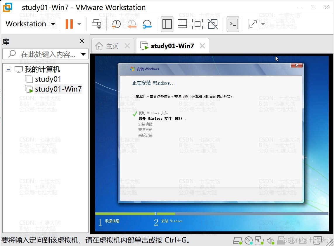Screen dimensions: 334x246
Task: Select 我的计算机 in the library
Action: coord(42,69)
